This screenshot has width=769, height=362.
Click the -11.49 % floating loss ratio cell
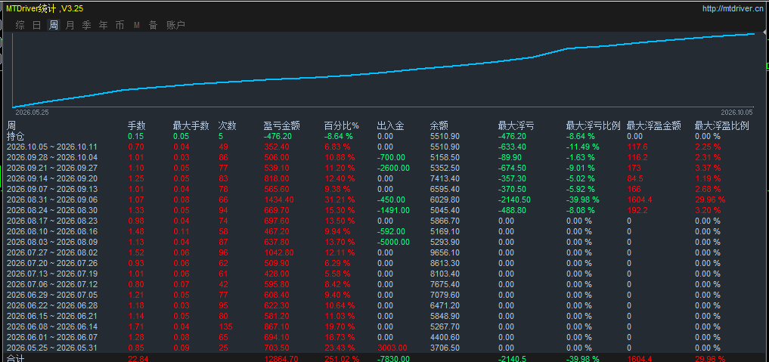(583, 147)
